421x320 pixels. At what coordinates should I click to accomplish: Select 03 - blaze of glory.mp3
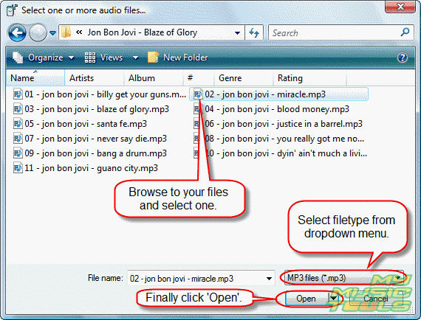coord(92,109)
